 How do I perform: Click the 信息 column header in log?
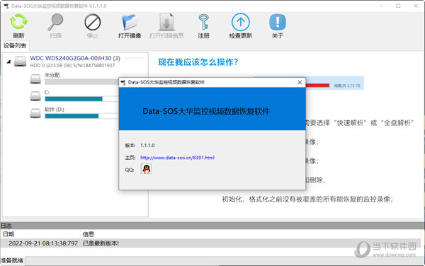[89, 234]
